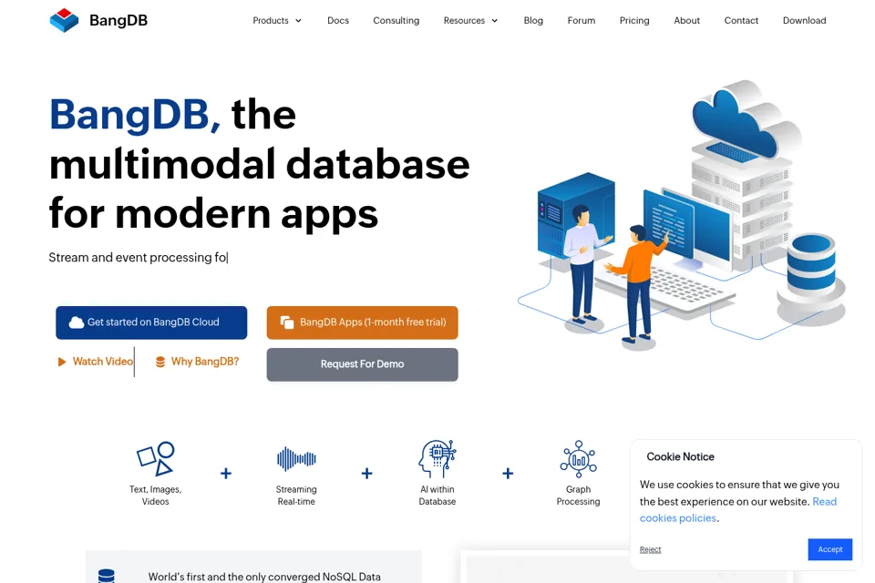Click the Text, Images, Videos label
The image size is (875, 583).
[156, 496]
